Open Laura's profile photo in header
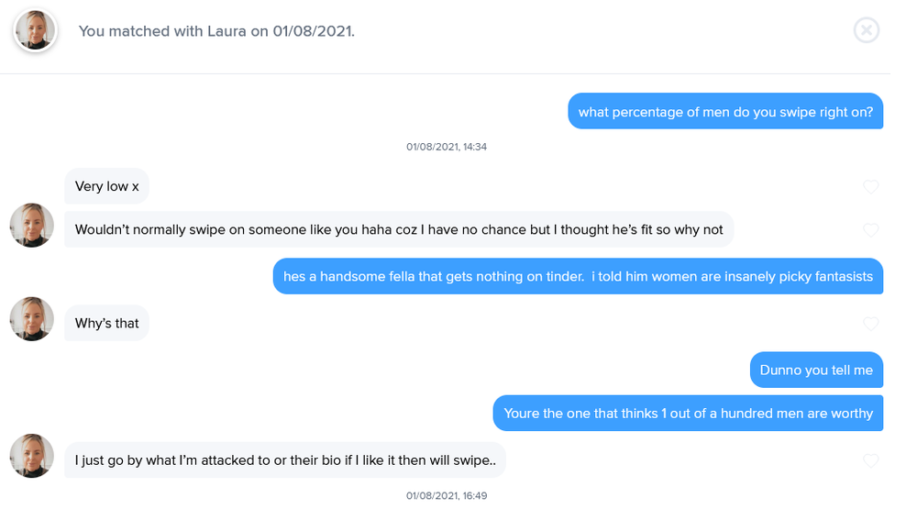Screen dimensions: 917x531 coord(35,30)
